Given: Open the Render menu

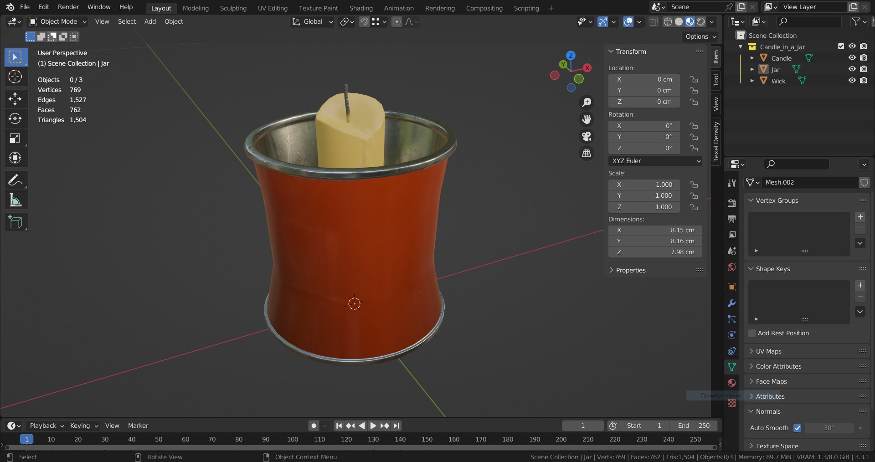Looking at the screenshot, I should click(x=68, y=7).
